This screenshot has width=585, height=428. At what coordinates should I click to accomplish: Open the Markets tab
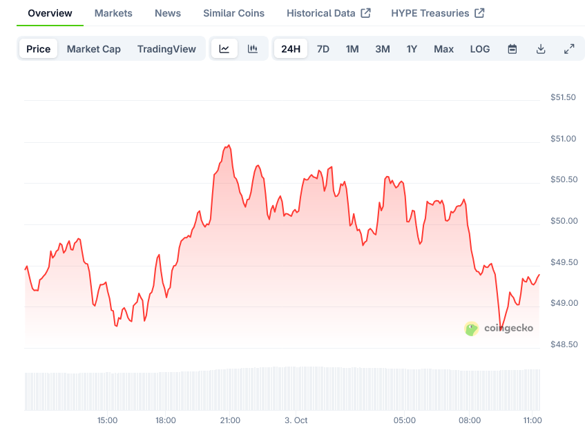click(113, 13)
